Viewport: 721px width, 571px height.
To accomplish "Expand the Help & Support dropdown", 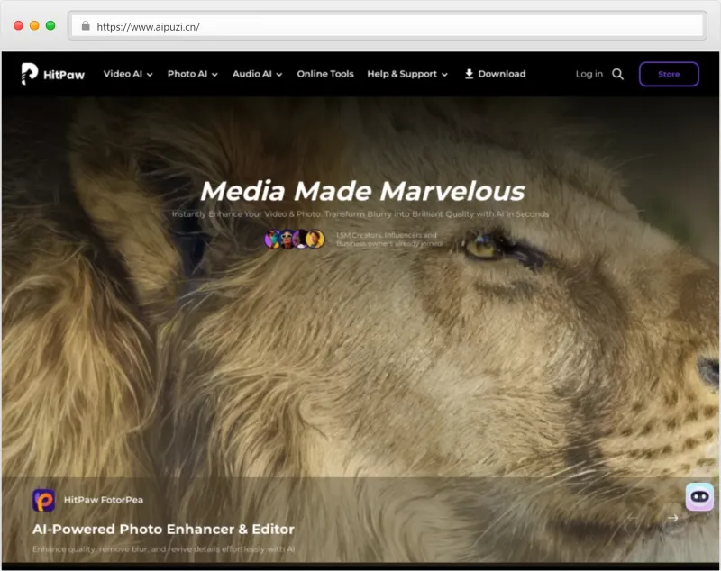I will click(x=406, y=74).
